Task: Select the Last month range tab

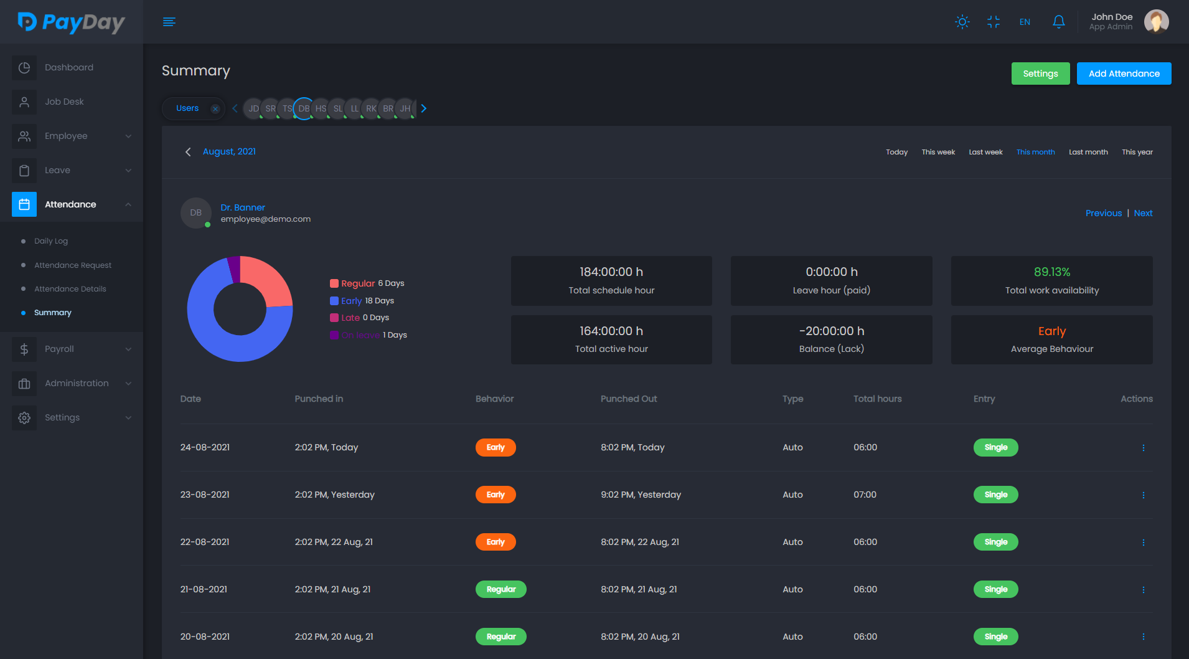Action: click(x=1088, y=152)
